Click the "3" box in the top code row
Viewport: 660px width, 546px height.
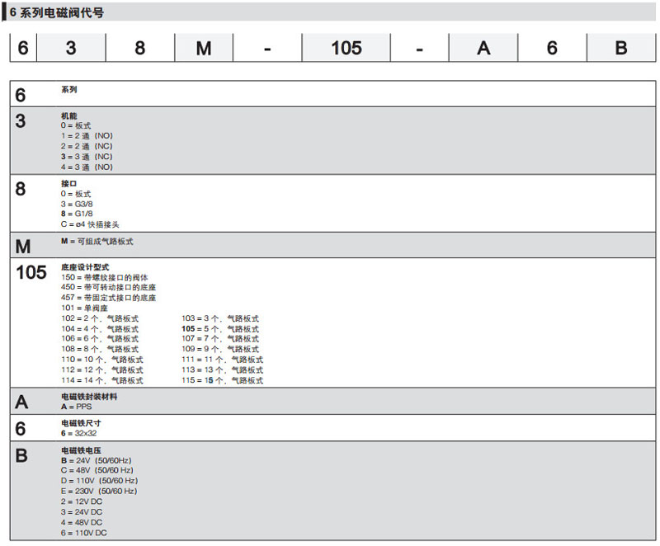pos(71,48)
